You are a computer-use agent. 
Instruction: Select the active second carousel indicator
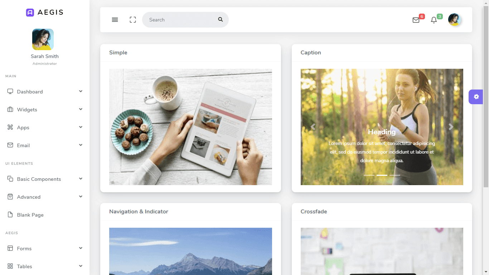pyautogui.click(x=382, y=175)
